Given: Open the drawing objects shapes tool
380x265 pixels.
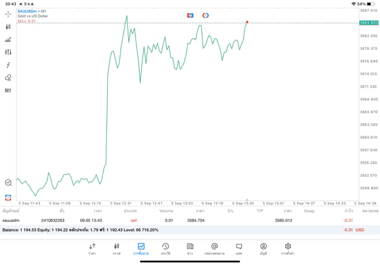Looking at the screenshot, I should click(8, 78).
